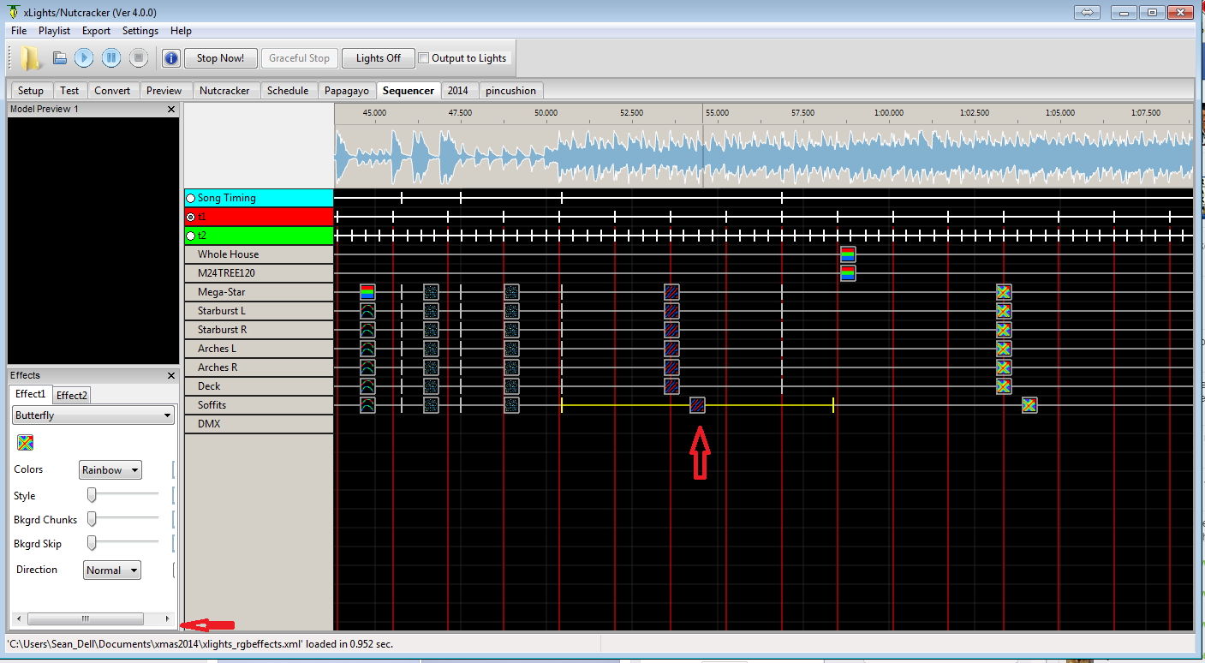Enable the Output to Lights checkbox
Viewport: 1205px width, 663px height.
point(424,58)
